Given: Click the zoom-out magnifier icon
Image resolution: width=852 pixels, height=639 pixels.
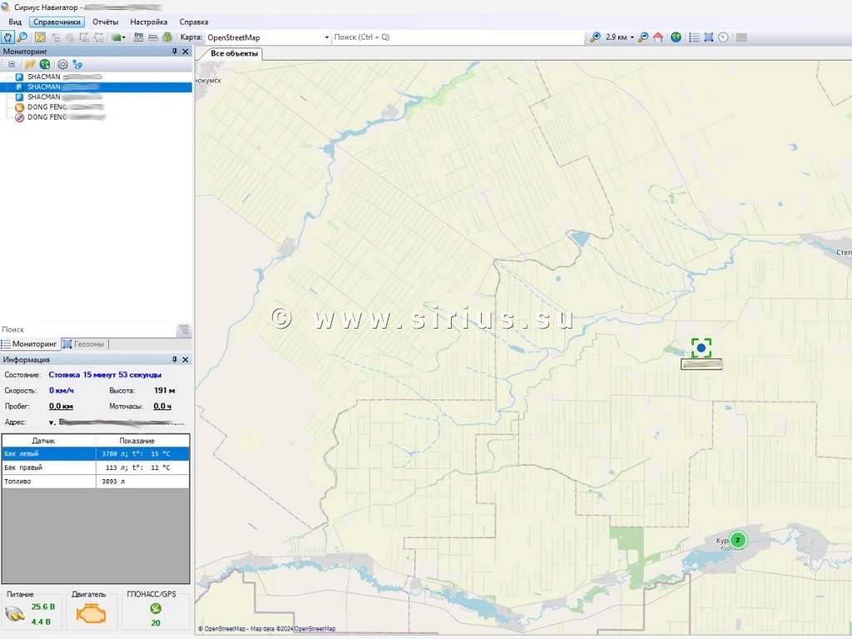Looking at the screenshot, I should point(643,37).
